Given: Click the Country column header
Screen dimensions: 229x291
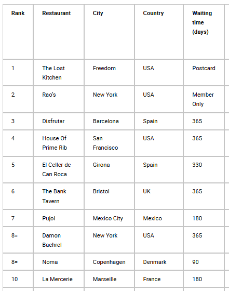Looking at the screenshot, I should (x=153, y=14).
